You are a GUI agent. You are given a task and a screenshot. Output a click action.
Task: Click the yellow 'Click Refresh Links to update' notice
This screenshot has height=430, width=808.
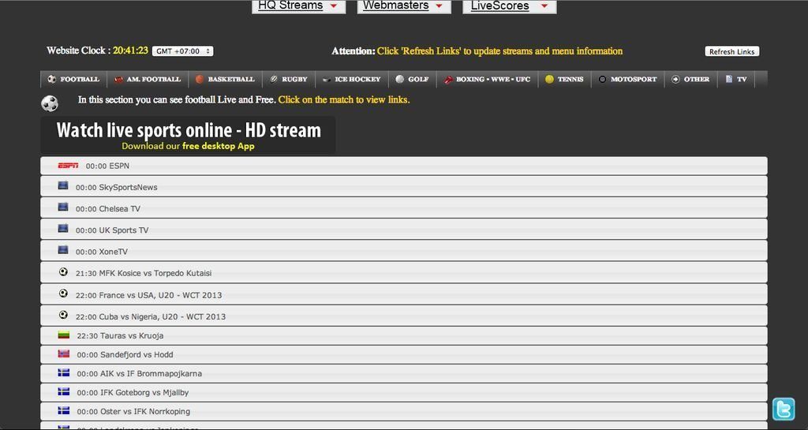click(499, 51)
